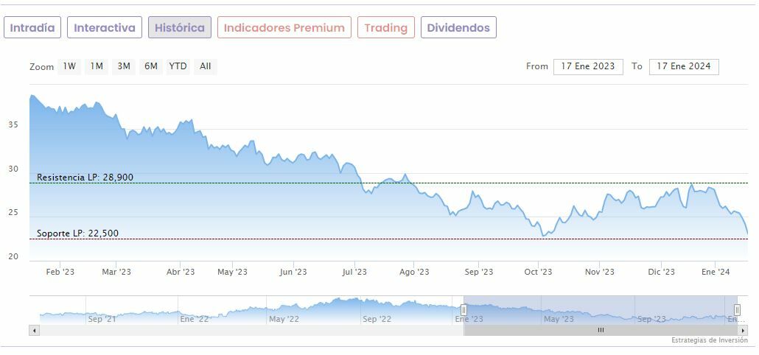Open the Indicadores Premium tab
The image size is (759, 355).
[284, 28]
